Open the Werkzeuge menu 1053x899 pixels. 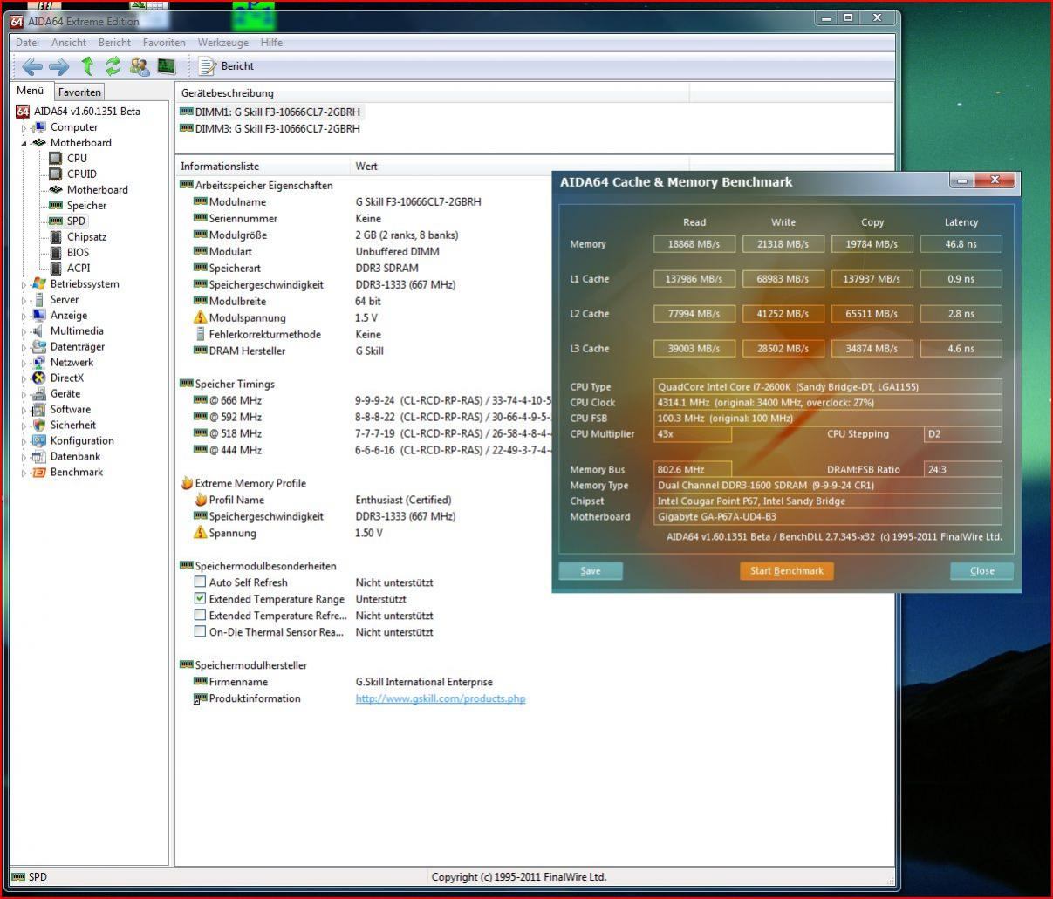(x=223, y=43)
